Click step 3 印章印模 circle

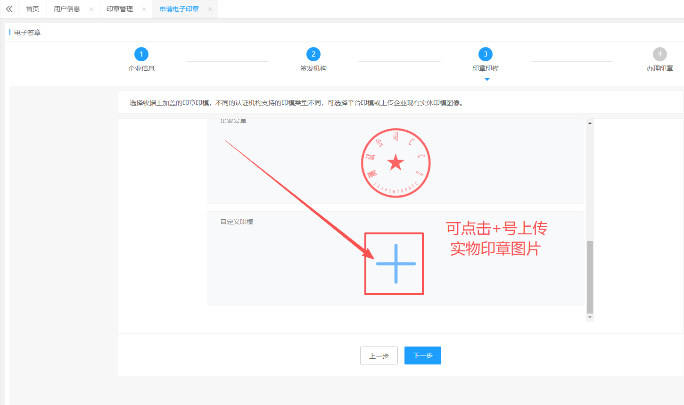pos(486,54)
